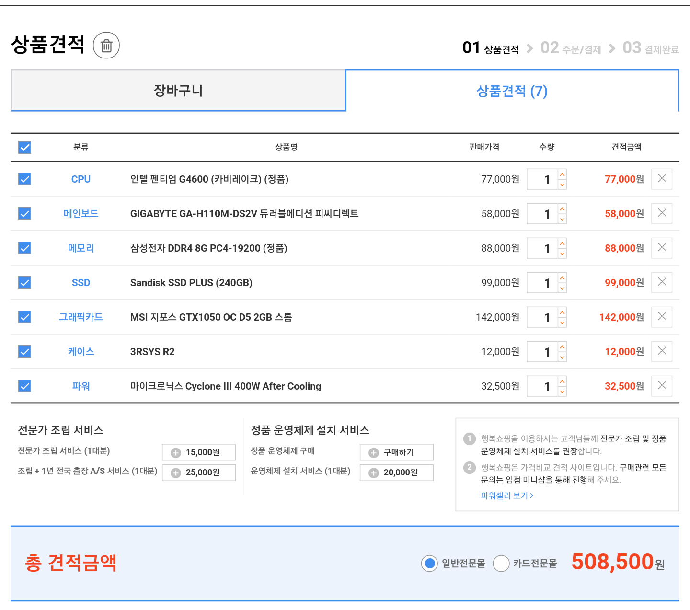Click the total amount 508,500원
The image size is (690, 610).
coord(618,562)
